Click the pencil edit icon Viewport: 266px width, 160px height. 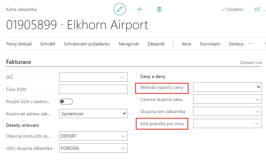pyautogui.click(x=120, y=9)
